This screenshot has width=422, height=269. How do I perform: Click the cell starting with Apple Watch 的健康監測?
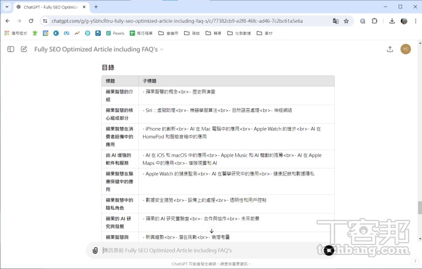236,181
